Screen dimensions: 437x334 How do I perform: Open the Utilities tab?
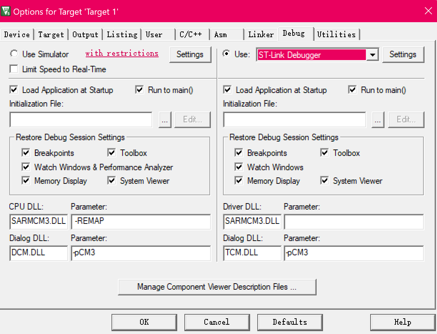337,34
